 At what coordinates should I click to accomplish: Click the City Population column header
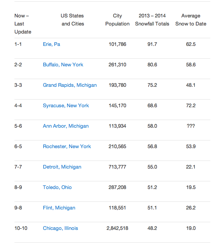[x=117, y=20]
